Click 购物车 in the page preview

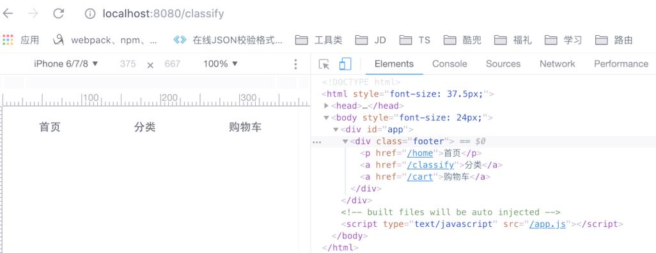tap(245, 127)
